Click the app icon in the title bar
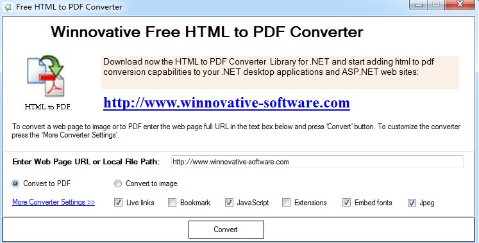The height and width of the screenshot is (243, 479). click(x=7, y=6)
